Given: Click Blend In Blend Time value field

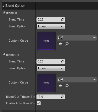Looking at the screenshot, I should (x=51, y=19).
